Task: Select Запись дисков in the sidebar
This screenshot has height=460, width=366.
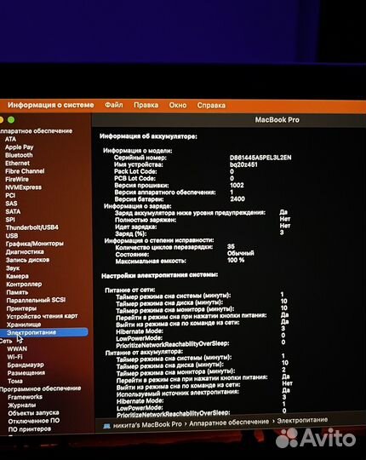Action: coord(27,260)
